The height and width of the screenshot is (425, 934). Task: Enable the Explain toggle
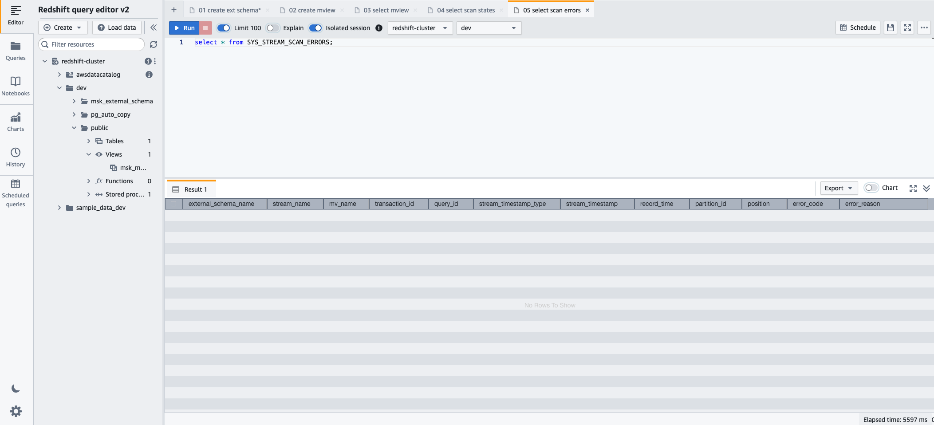tap(272, 28)
